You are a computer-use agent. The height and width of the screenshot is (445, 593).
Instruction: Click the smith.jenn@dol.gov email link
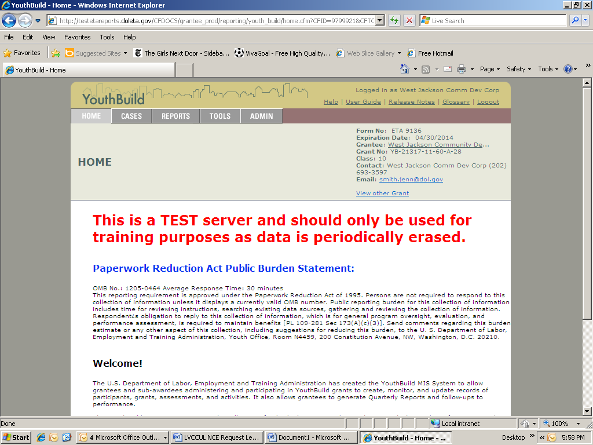(411, 180)
